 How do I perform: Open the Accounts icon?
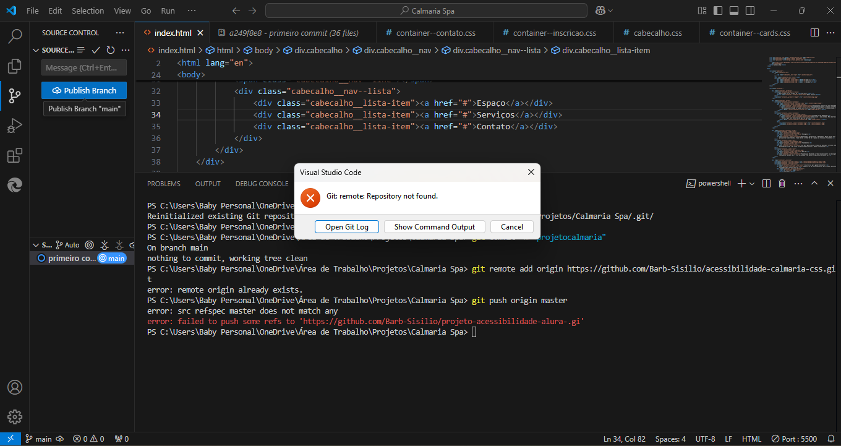(15, 387)
